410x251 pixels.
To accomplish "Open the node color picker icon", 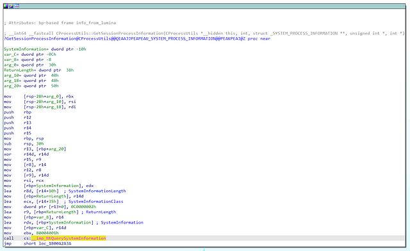I will point(6,6).
